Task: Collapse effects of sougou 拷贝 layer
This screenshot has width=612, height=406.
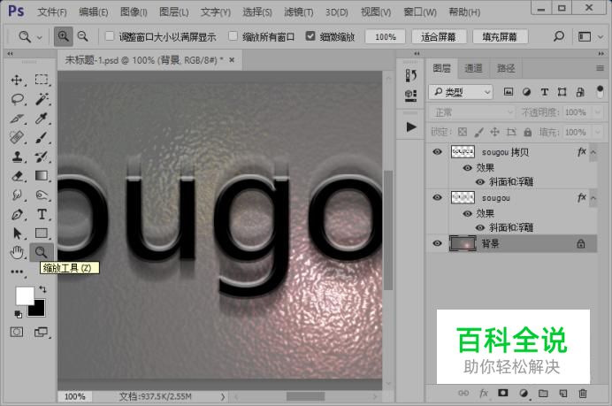Action: [x=593, y=152]
